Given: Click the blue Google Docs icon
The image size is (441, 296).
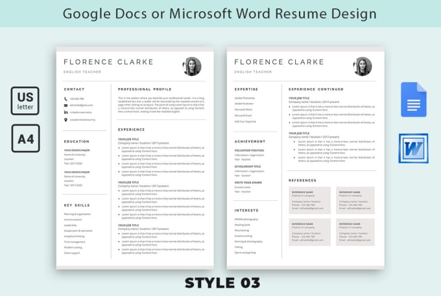Looking at the screenshot, I should point(414,100).
